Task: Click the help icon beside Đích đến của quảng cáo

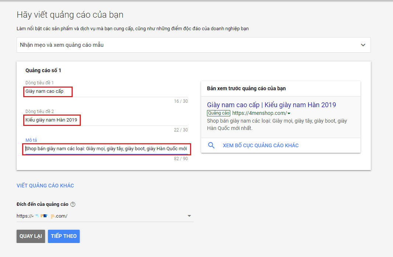Action: click(73, 204)
